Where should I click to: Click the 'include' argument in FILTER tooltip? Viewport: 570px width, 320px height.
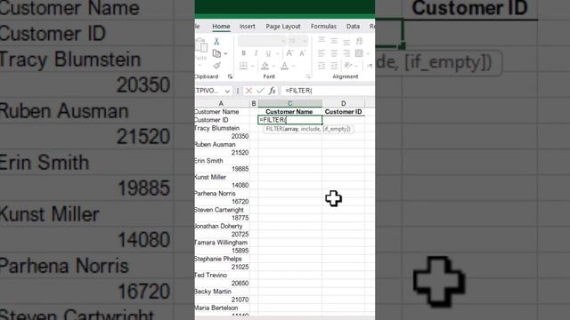310,129
